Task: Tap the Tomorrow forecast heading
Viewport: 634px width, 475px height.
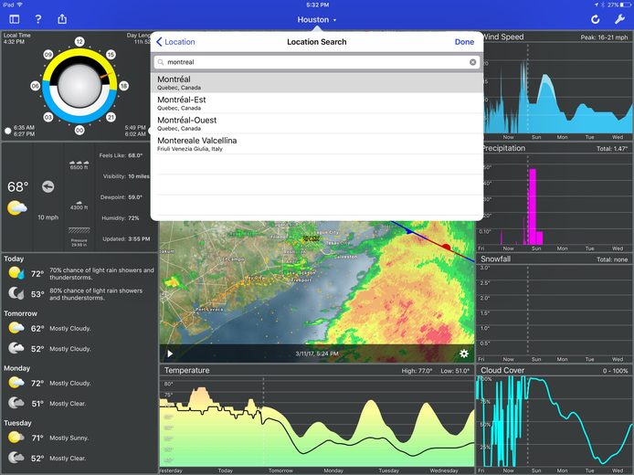Action: (x=20, y=313)
